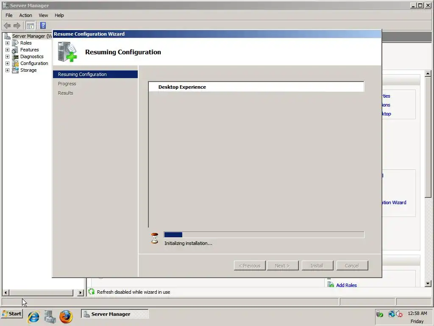Image resolution: width=434 pixels, height=326 pixels.
Task: Open the File menu
Action: coord(9,15)
